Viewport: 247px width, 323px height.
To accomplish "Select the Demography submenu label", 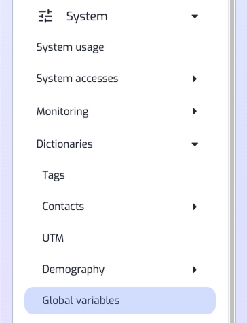I will tap(73, 270).
